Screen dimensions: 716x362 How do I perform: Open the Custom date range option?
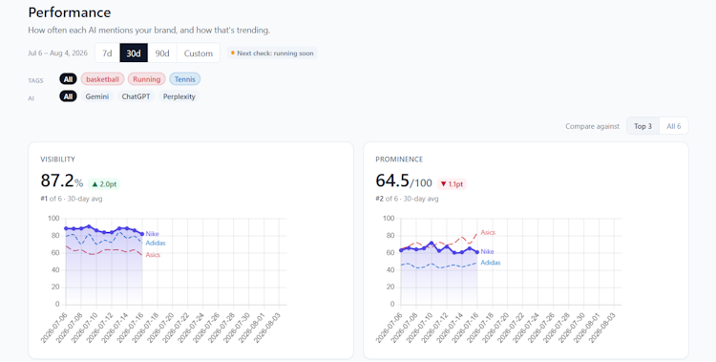coord(199,53)
